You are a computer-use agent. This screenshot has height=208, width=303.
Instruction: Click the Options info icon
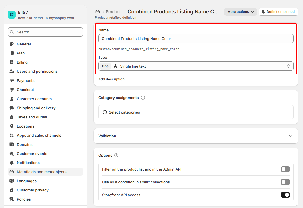click(x=116, y=155)
